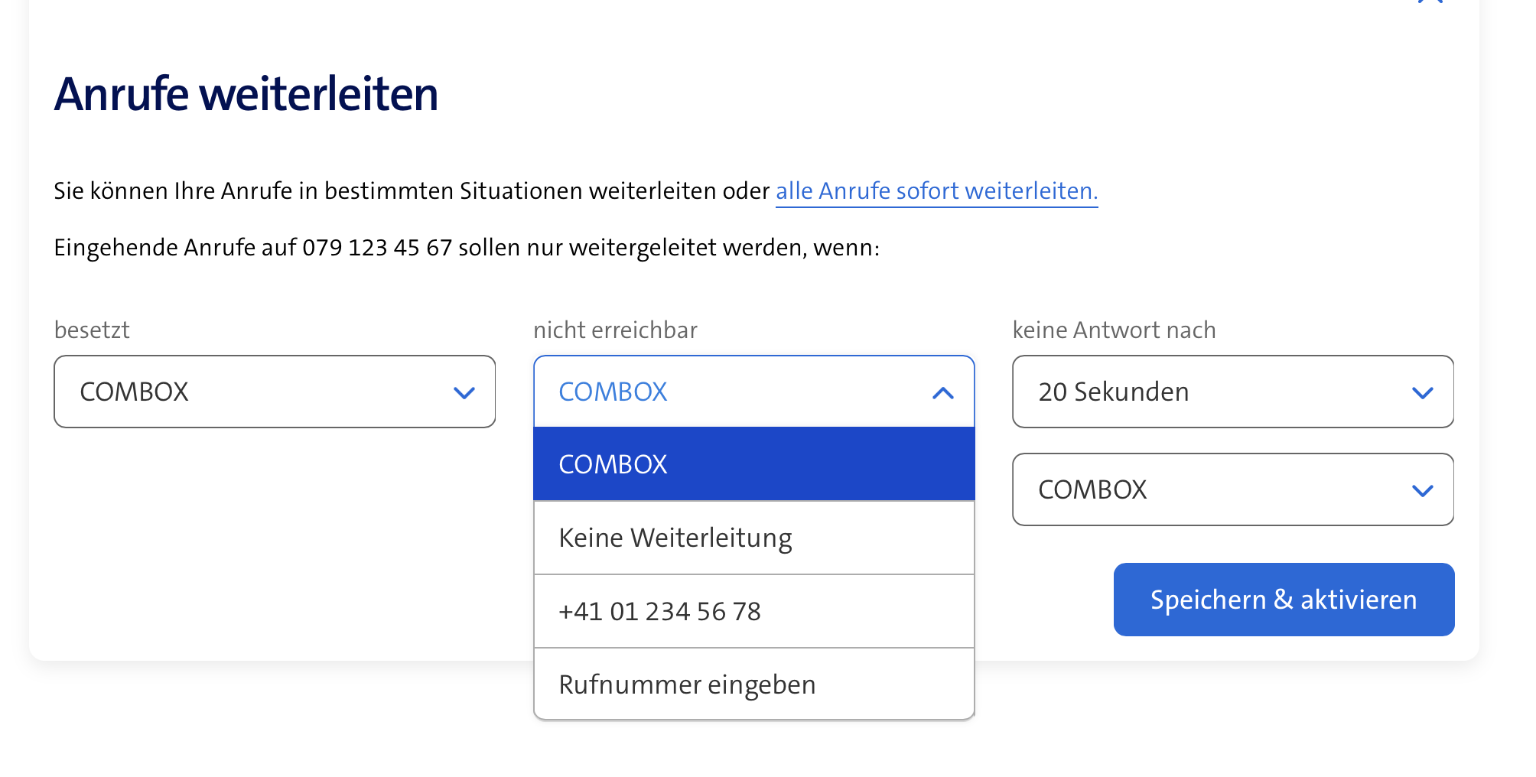The image size is (1536, 777).
Task: Click the keine Antwort nach label
Action: (1114, 330)
